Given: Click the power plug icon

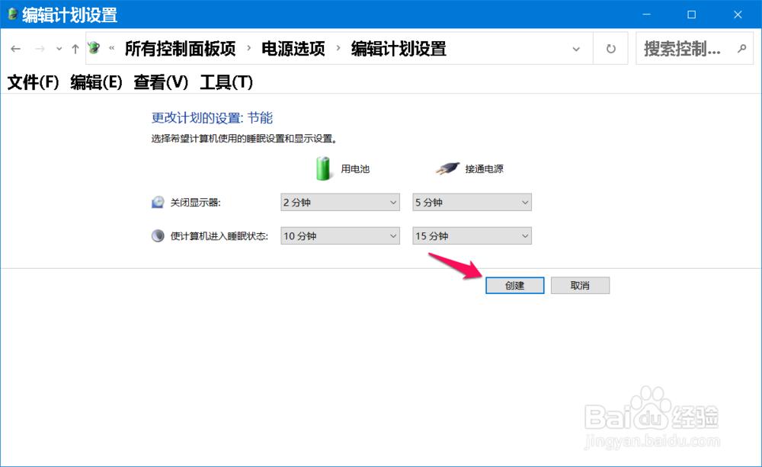Looking at the screenshot, I should point(447,168).
